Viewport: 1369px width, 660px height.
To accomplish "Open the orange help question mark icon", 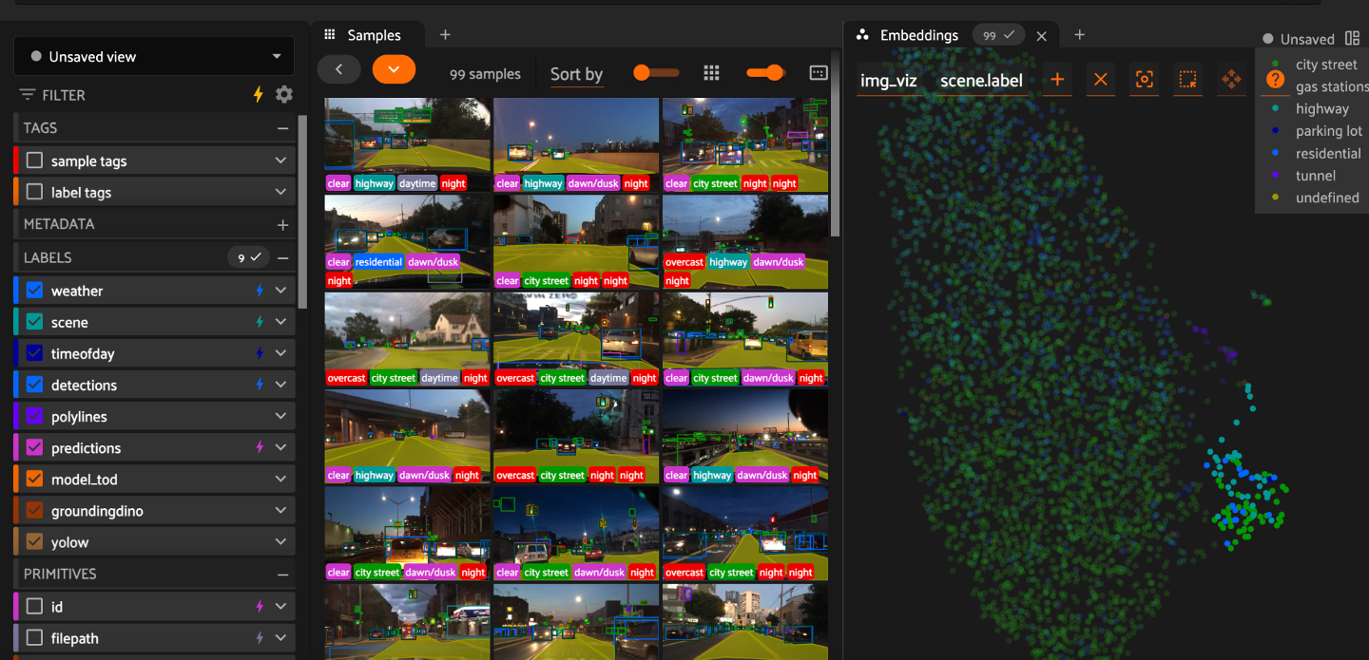I will click(1275, 80).
